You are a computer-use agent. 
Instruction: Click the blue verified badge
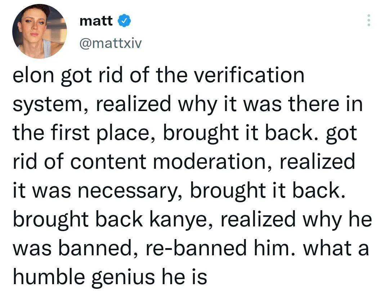(x=124, y=21)
